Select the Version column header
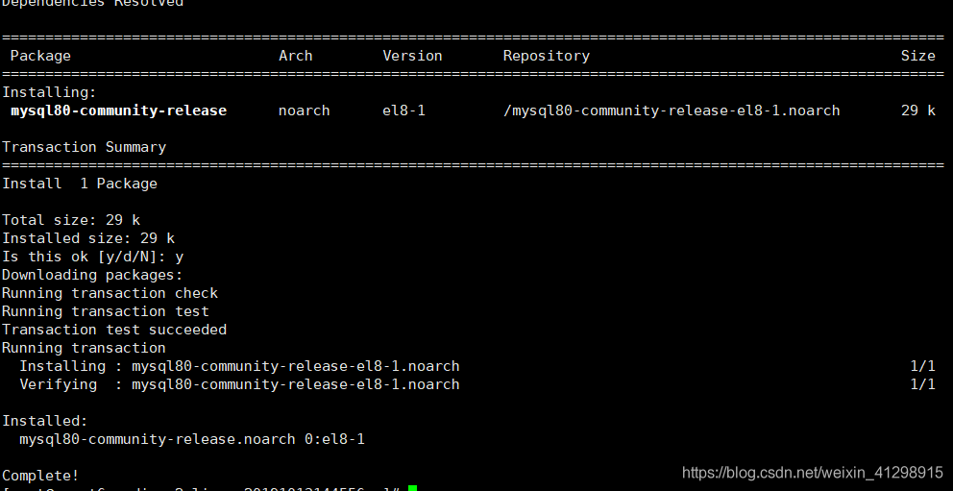Viewport: 953px width, 491px height. [412, 56]
